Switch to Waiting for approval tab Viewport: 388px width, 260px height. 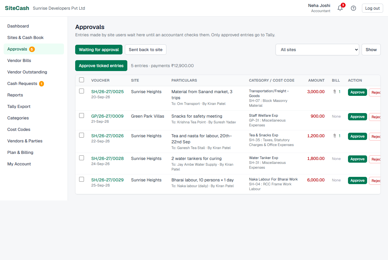[99, 50]
